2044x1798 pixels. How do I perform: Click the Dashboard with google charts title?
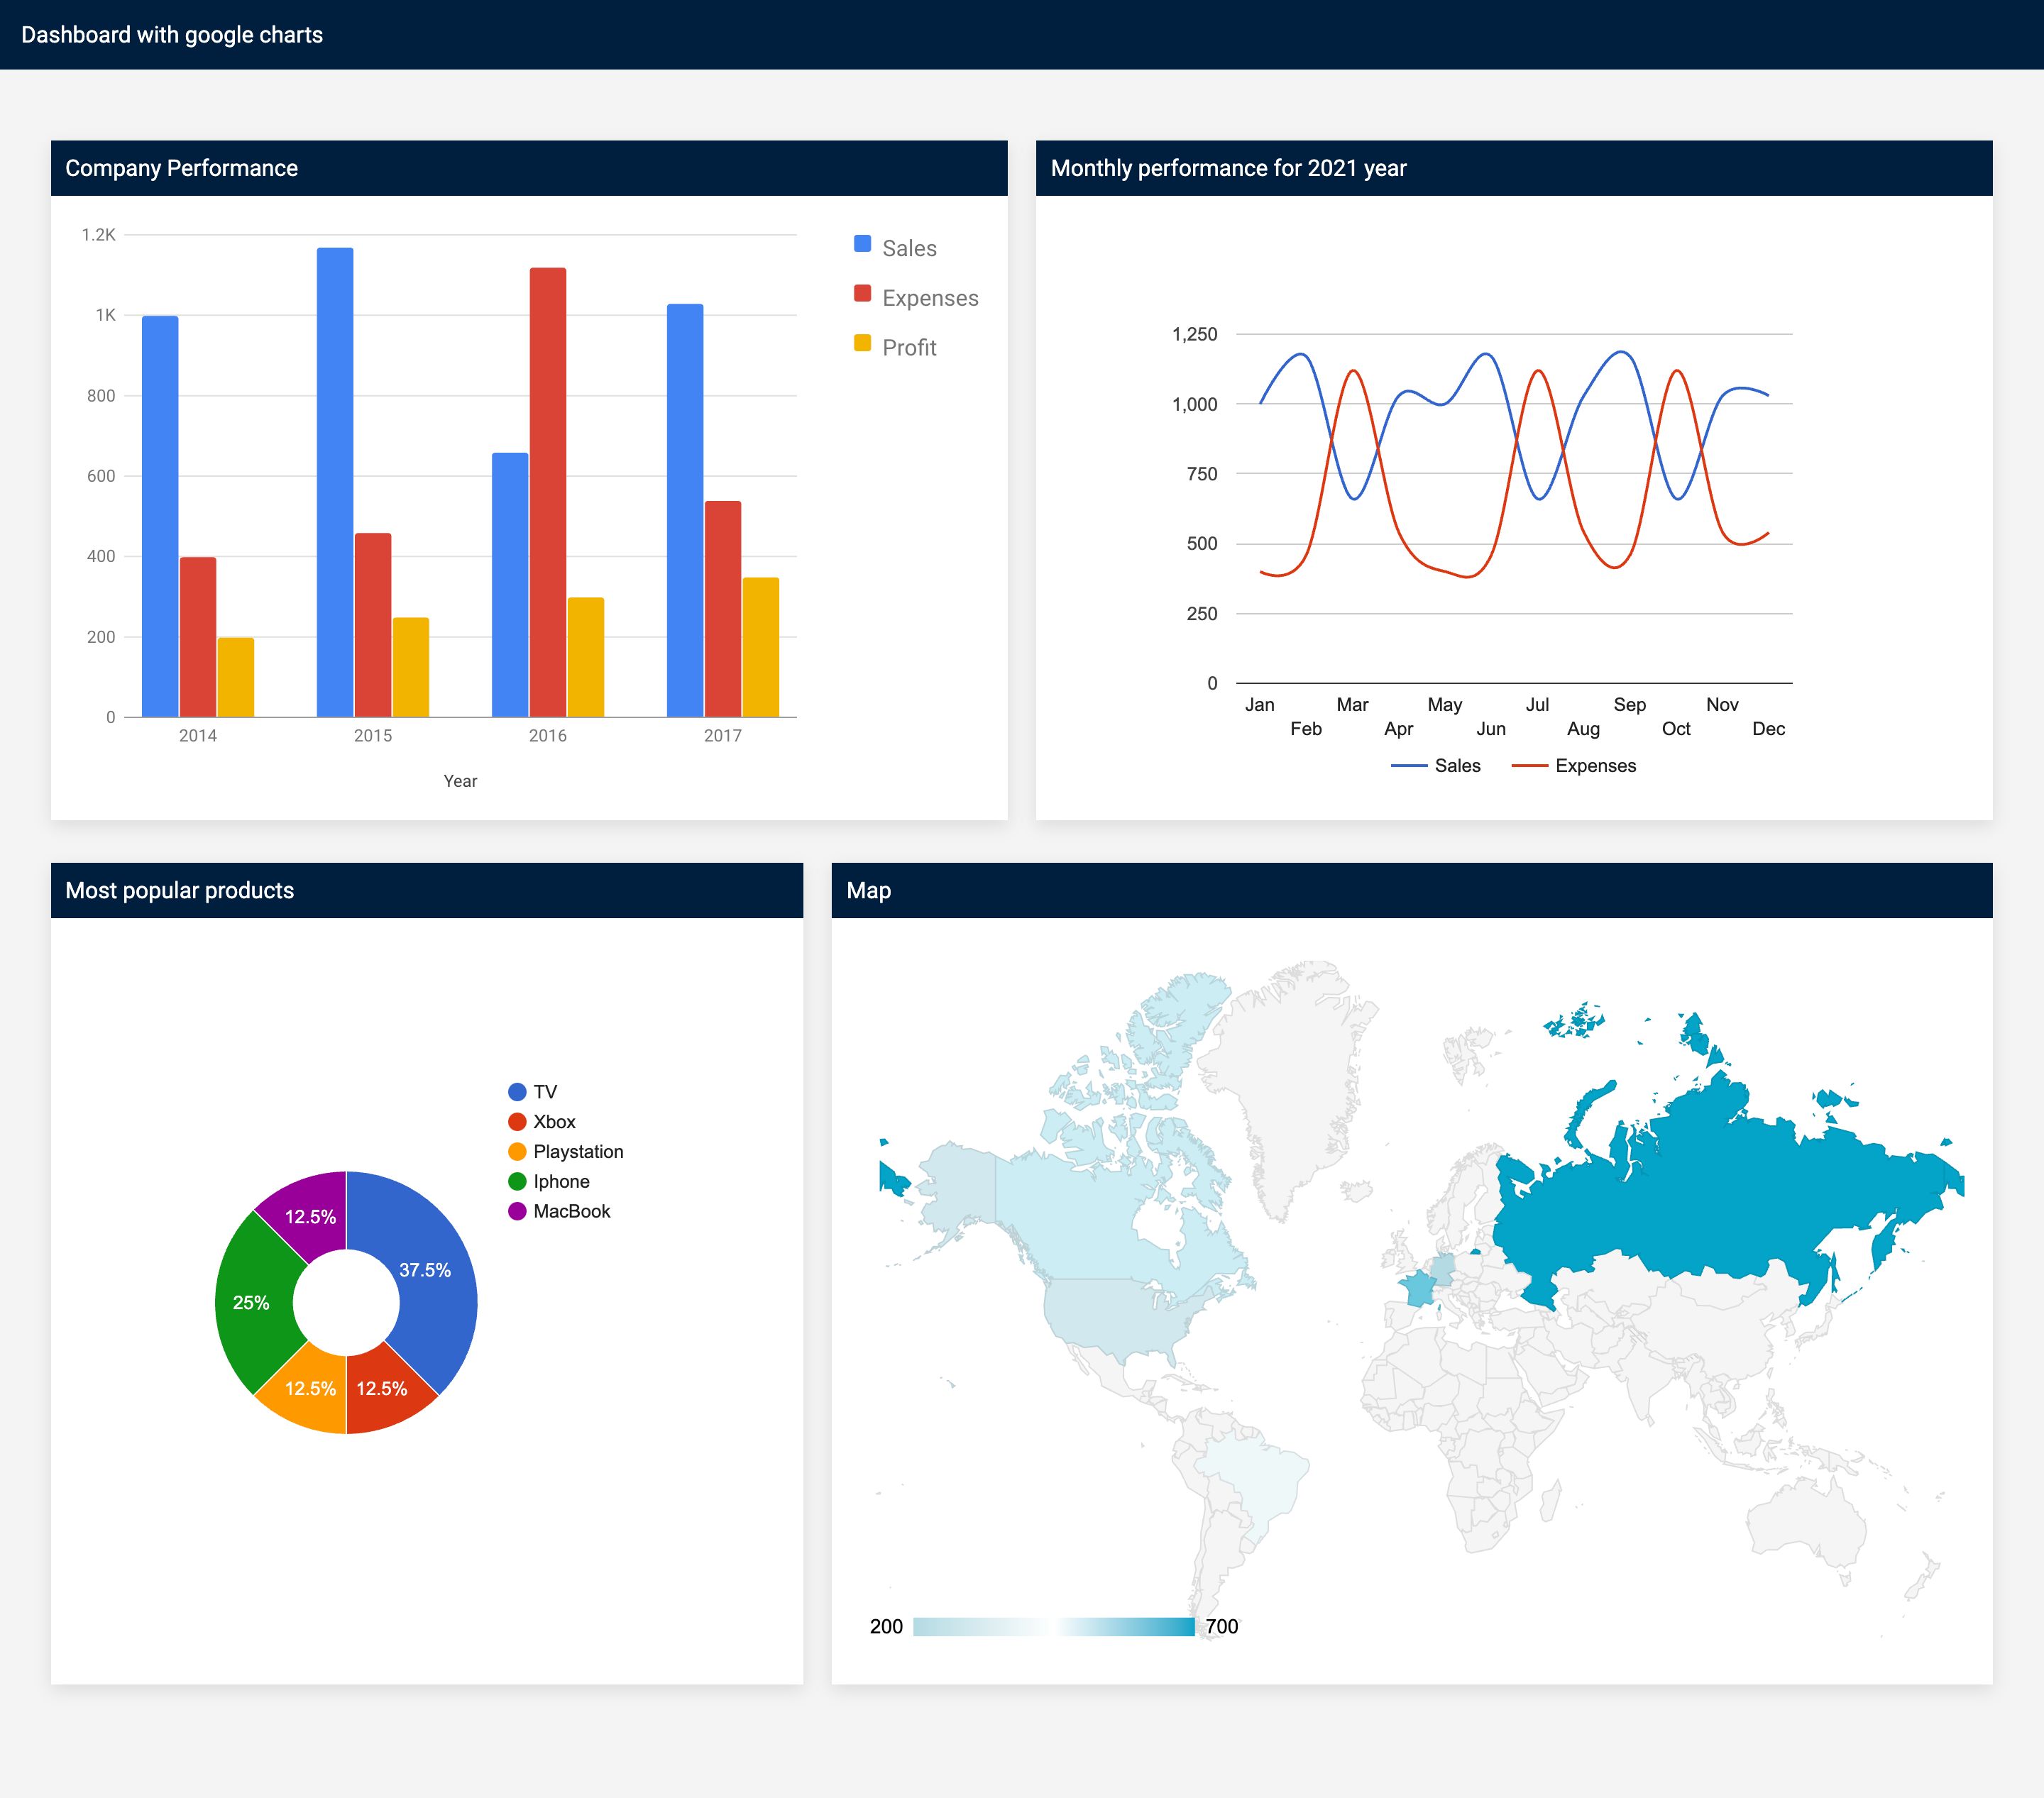click(172, 35)
